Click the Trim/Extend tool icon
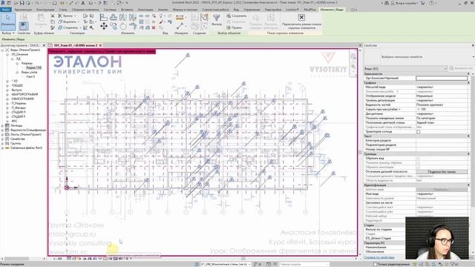 (x=133, y=27)
